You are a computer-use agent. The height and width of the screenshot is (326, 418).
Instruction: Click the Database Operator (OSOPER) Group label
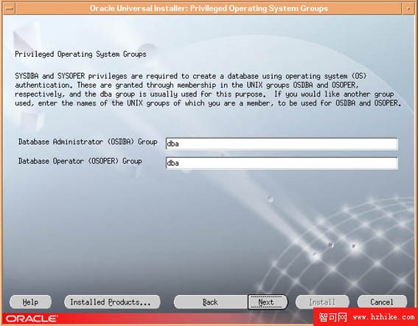coord(80,161)
